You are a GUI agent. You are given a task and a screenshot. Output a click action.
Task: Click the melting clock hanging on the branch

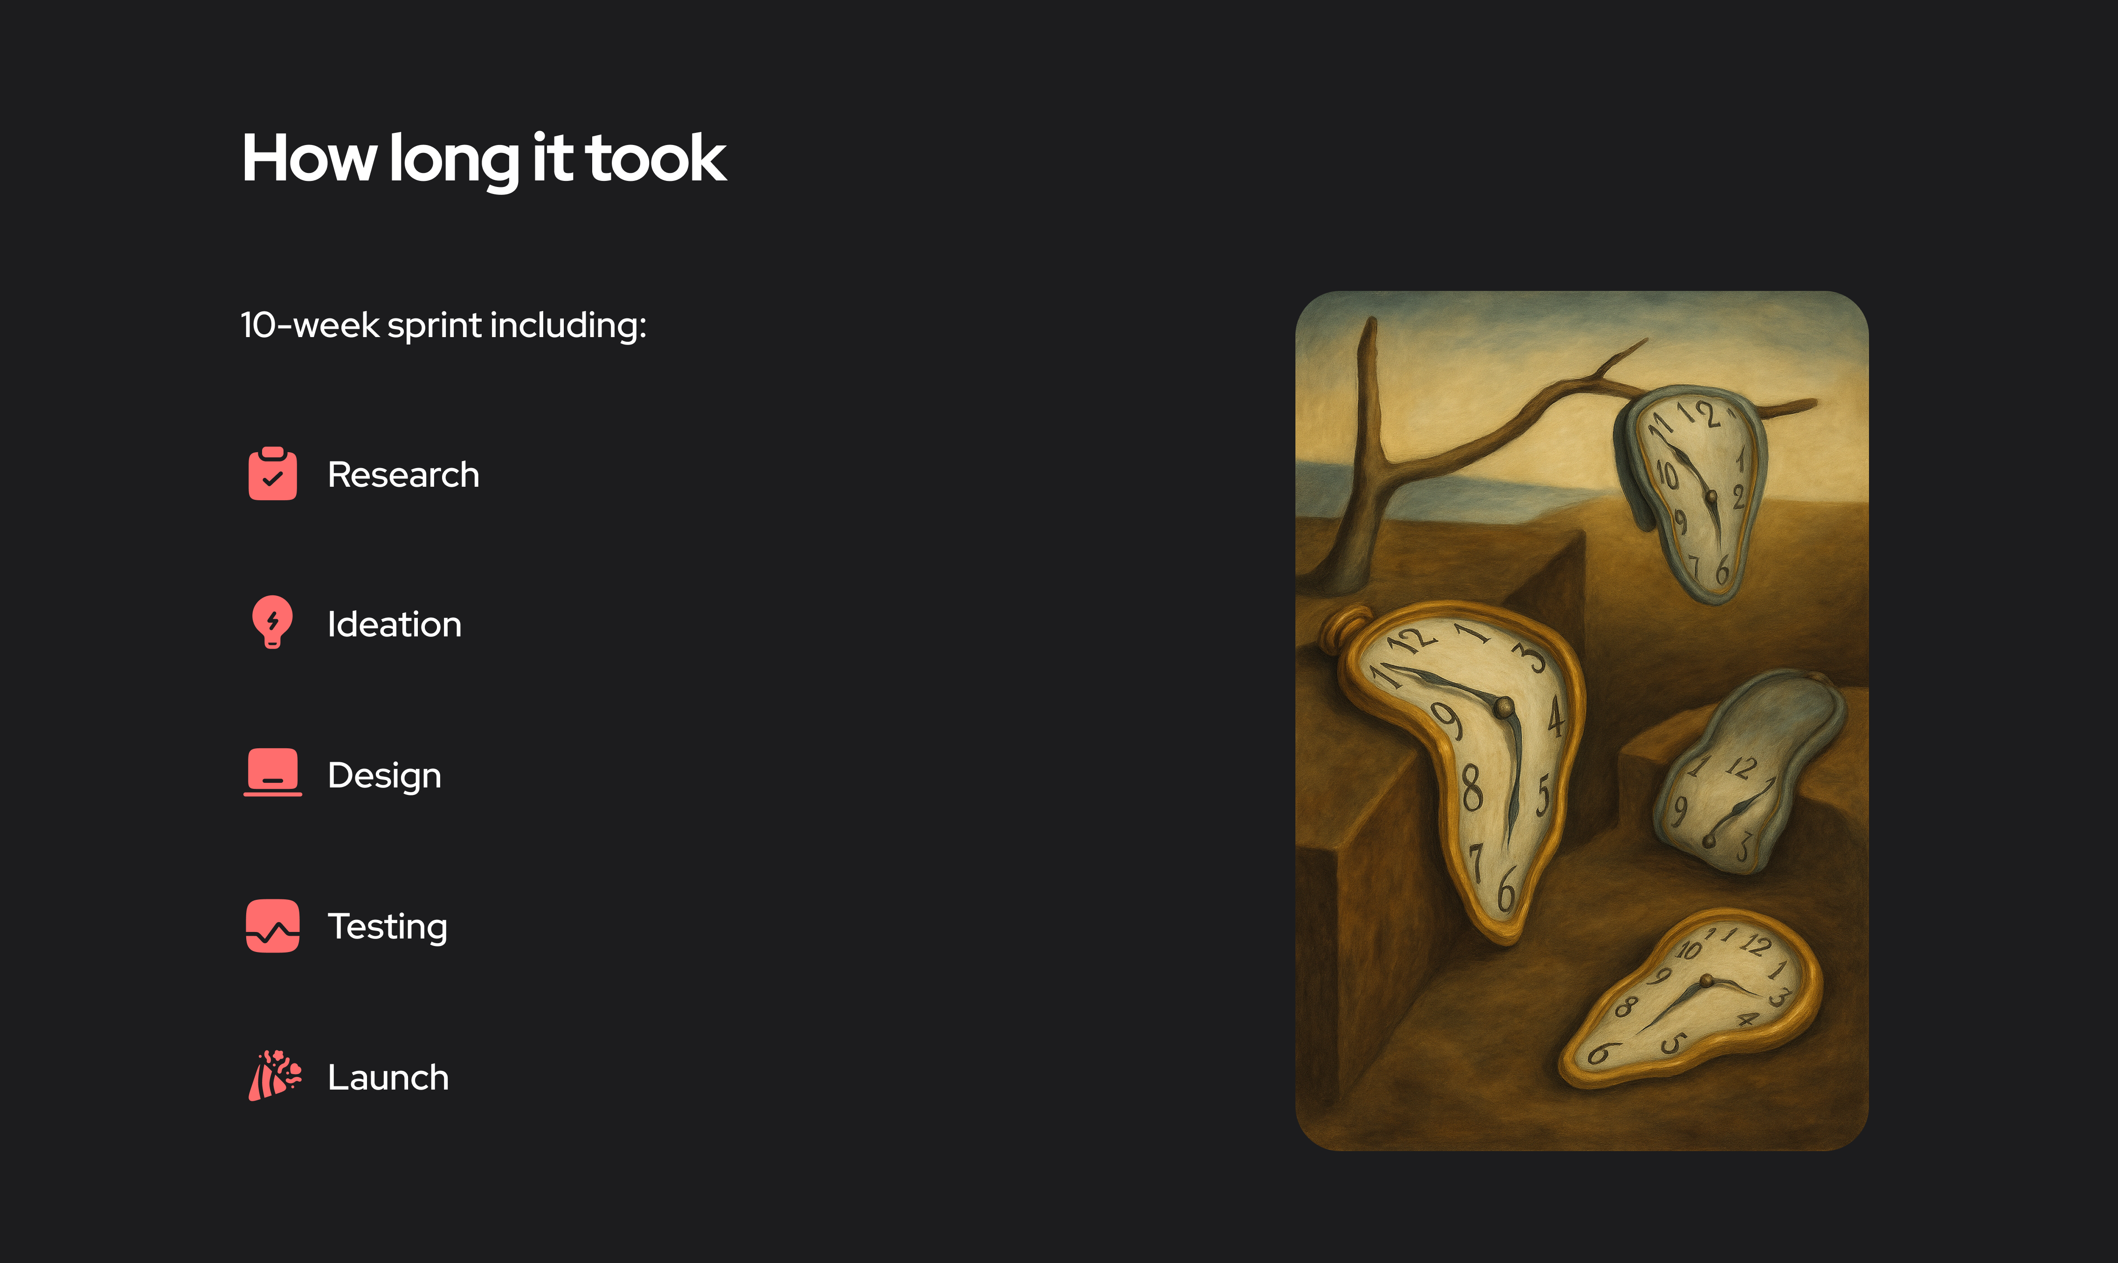(x=1694, y=494)
